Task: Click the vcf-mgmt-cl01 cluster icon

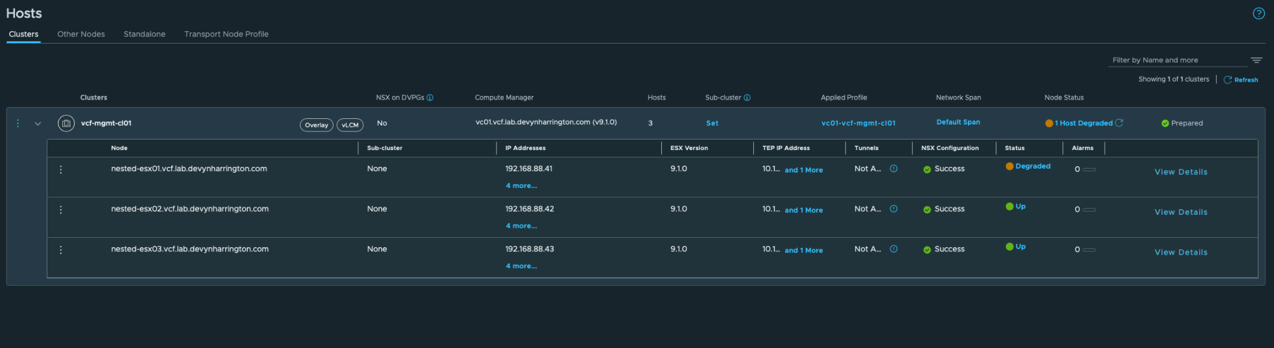Action: (x=66, y=123)
